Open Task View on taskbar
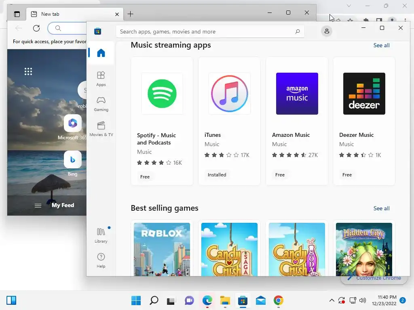 point(171,300)
